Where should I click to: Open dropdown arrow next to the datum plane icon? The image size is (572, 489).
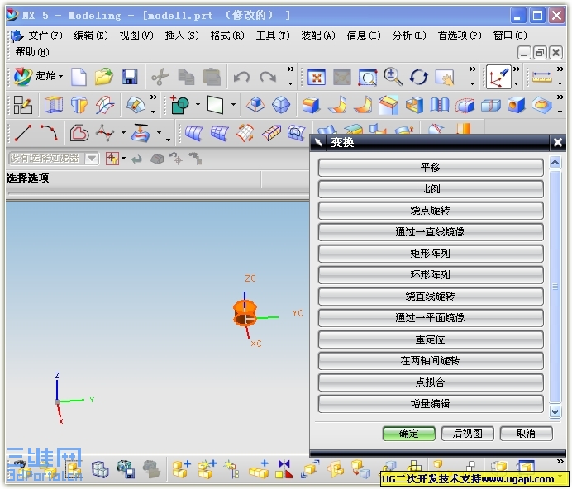coord(233,105)
